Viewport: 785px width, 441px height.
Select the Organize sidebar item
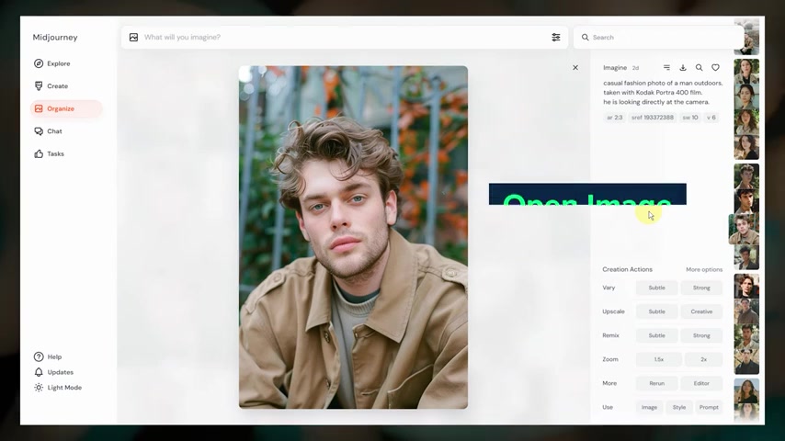coord(66,108)
